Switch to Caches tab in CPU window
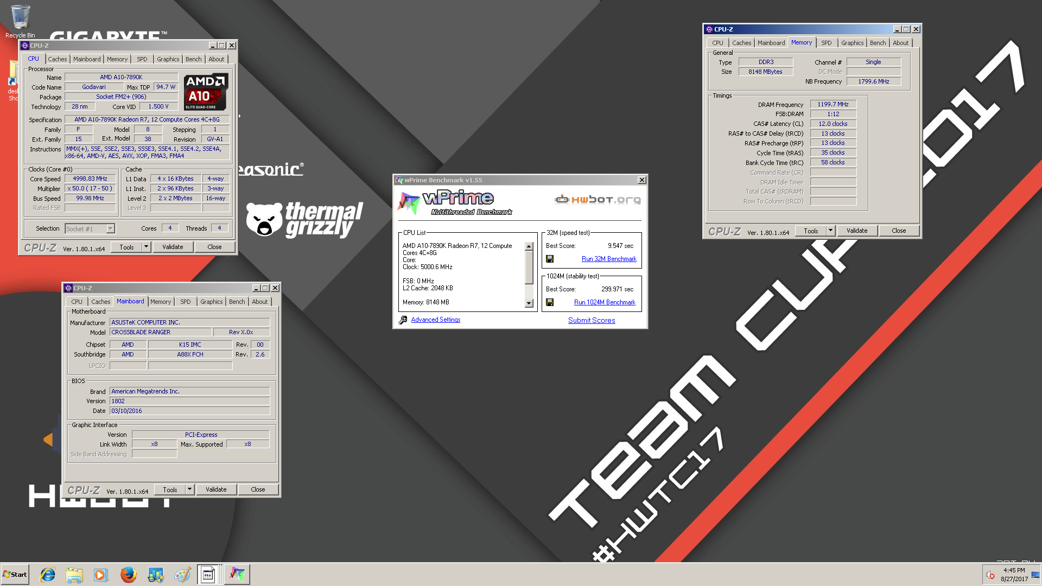 click(58, 59)
